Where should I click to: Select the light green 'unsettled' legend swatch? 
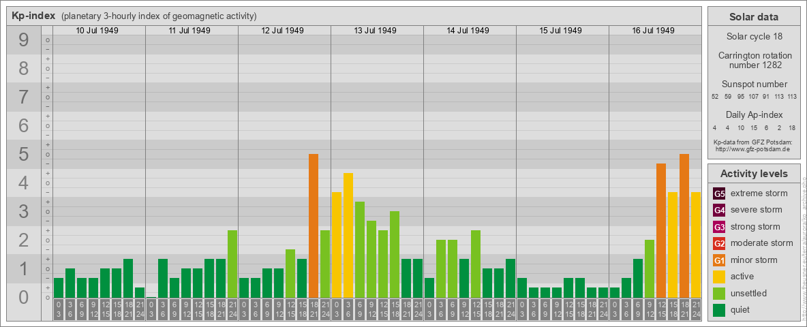coord(719,293)
